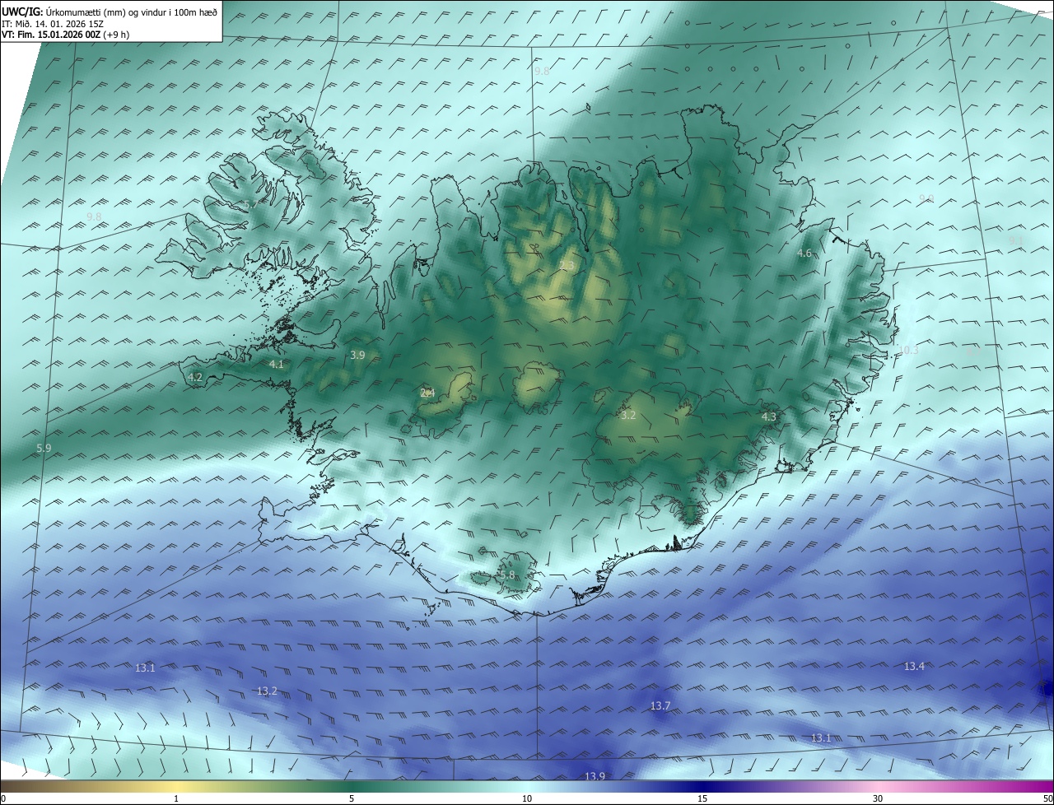Click the 4.1 value label

pyautogui.click(x=276, y=364)
